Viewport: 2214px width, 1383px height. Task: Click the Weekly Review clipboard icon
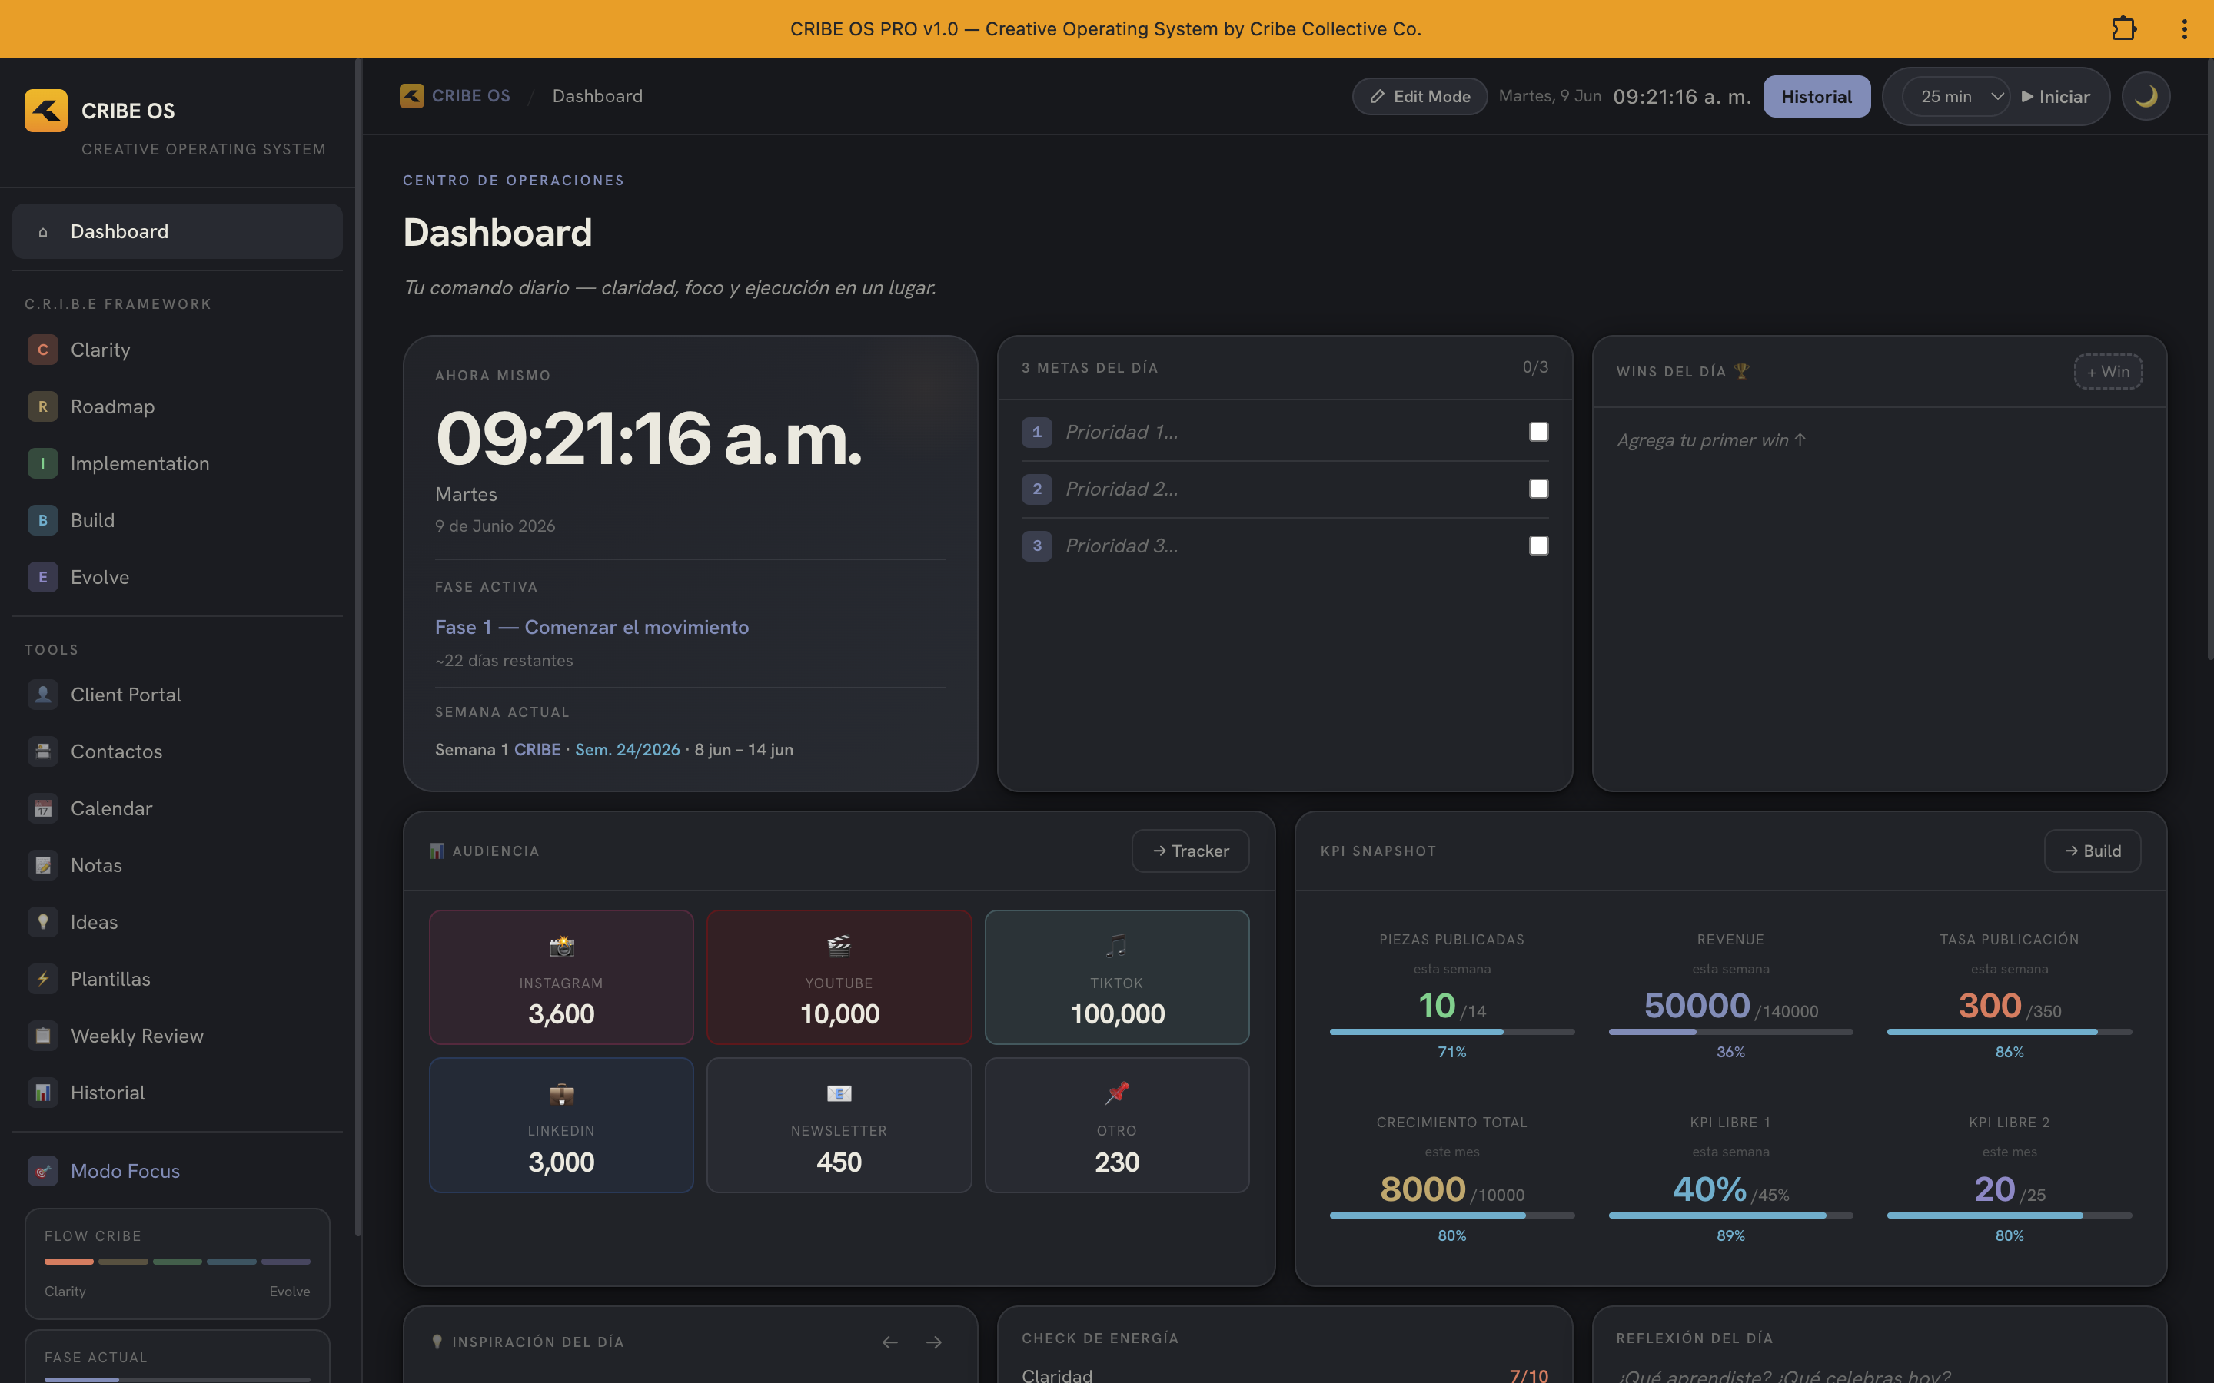coord(42,1036)
